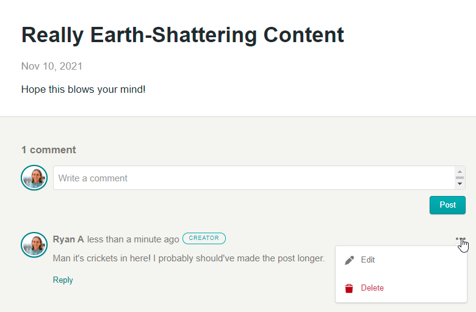Click the up arrow in the comment box scrollbar

pos(460,172)
